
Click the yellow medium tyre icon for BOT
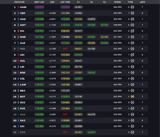[x=132, y=97]
